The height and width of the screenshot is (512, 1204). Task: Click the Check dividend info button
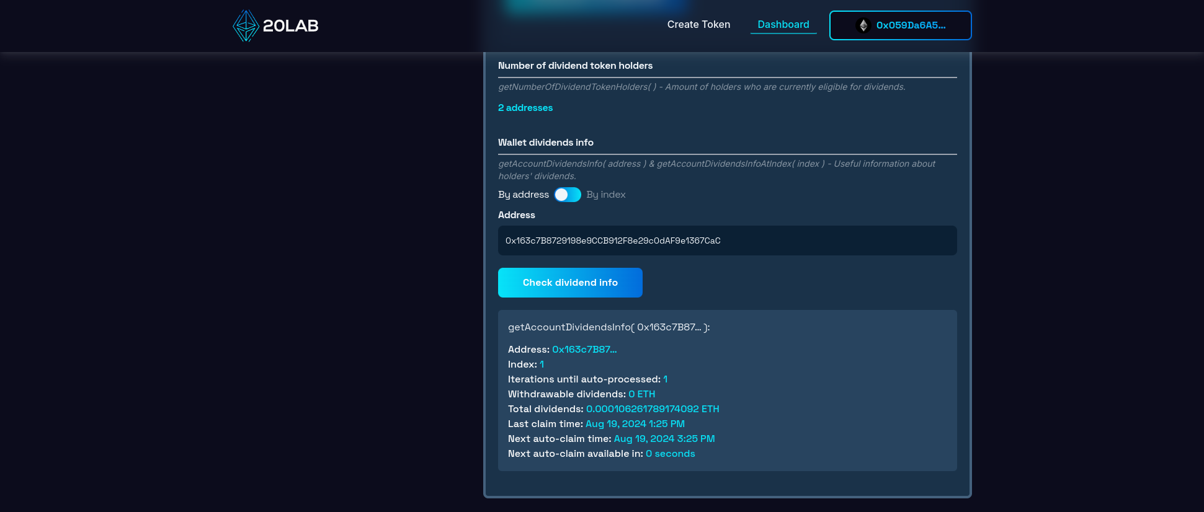[570, 283]
